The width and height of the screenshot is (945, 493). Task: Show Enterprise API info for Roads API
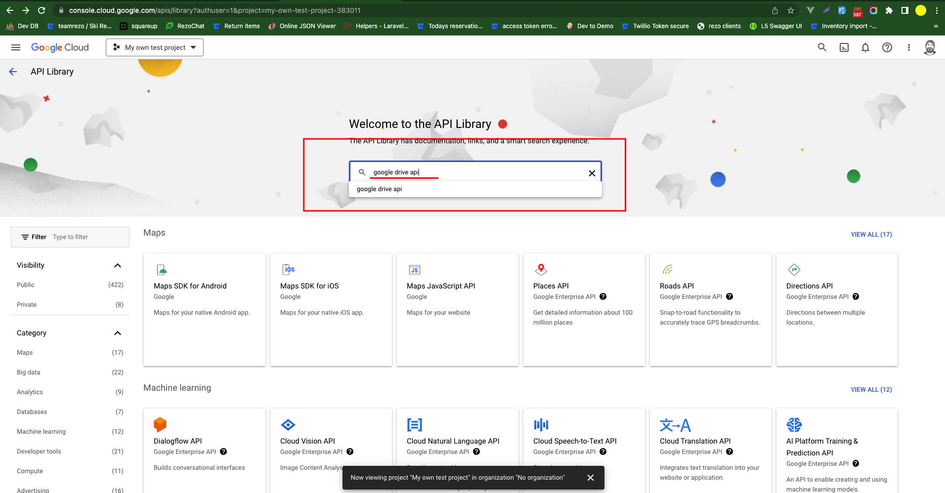click(730, 297)
